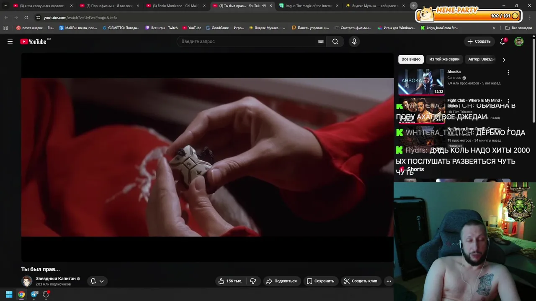The height and width of the screenshot is (301, 536).
Task: Open GoodGame bookmark
Action: pos(225,28)
